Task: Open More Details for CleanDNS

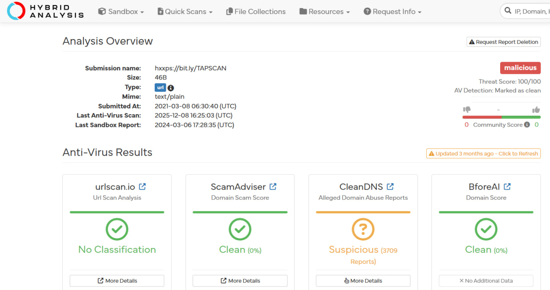Action: click(363, 281)
